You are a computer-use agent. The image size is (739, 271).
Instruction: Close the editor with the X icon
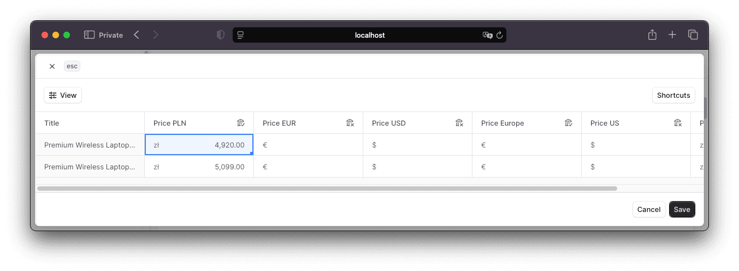(x=52, y=66)
